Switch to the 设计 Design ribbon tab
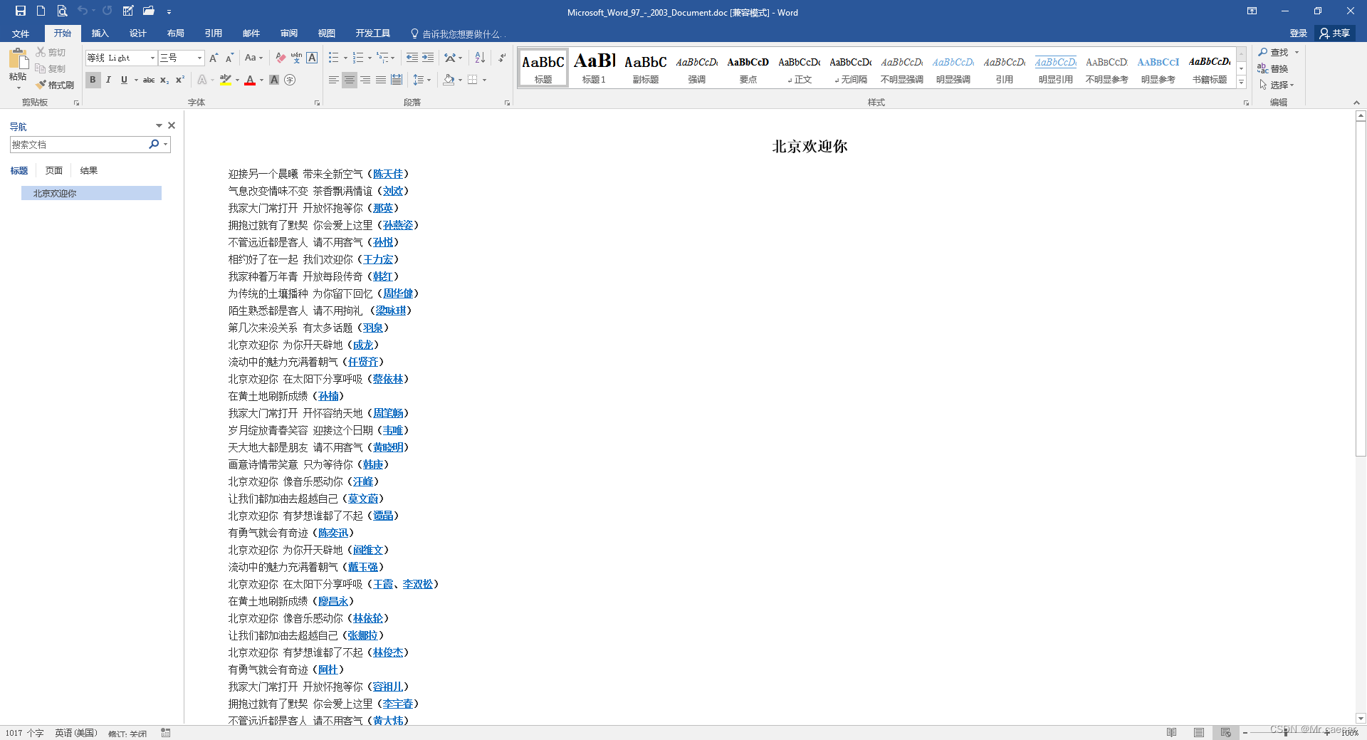This screenshot has height=740, width=1367. point(137,33)
